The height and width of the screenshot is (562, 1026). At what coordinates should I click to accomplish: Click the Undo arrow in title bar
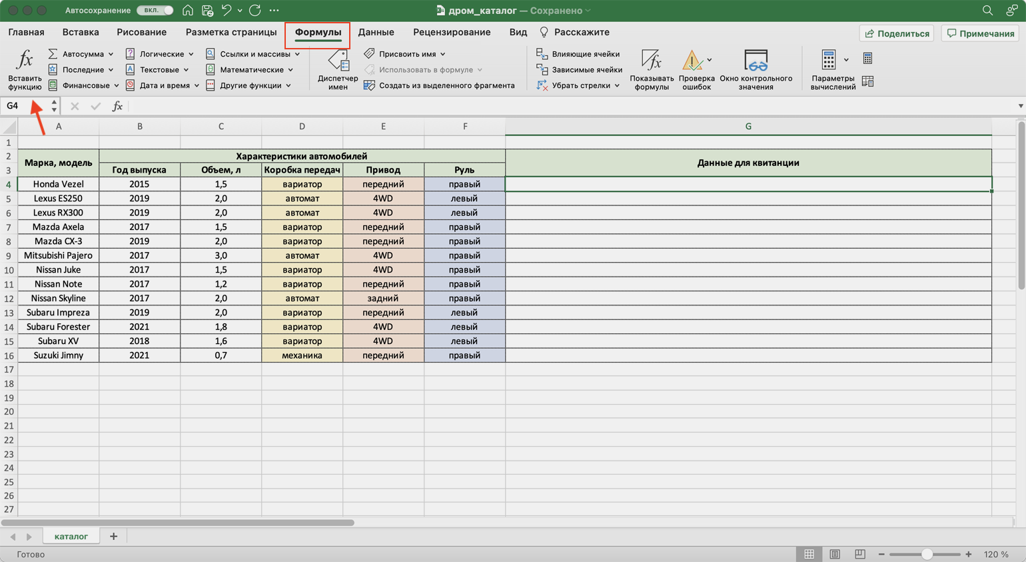[227, 11]
